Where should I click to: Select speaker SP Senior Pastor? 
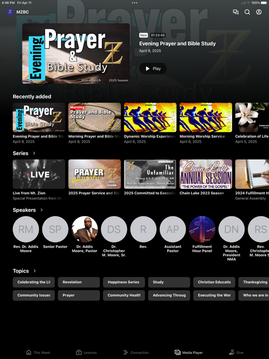(55, 229)
